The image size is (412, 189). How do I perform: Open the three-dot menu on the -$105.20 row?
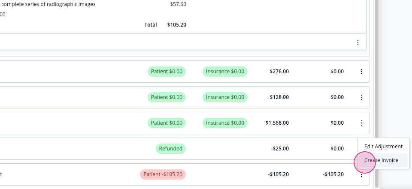pyautogui.click(x=361, y=175)
